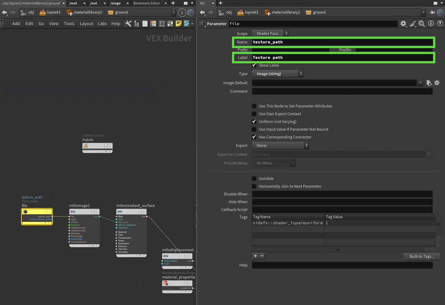Image resolution: width=445 pixels, height=305 pixels.
Task: Open the file chooser for Image Default
Action: tap(429, 83)
